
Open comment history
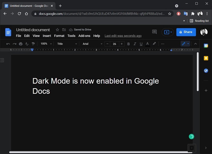click(154, 32)
